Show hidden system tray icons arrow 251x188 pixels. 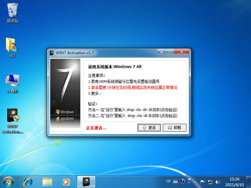click(x=195, y=181)
